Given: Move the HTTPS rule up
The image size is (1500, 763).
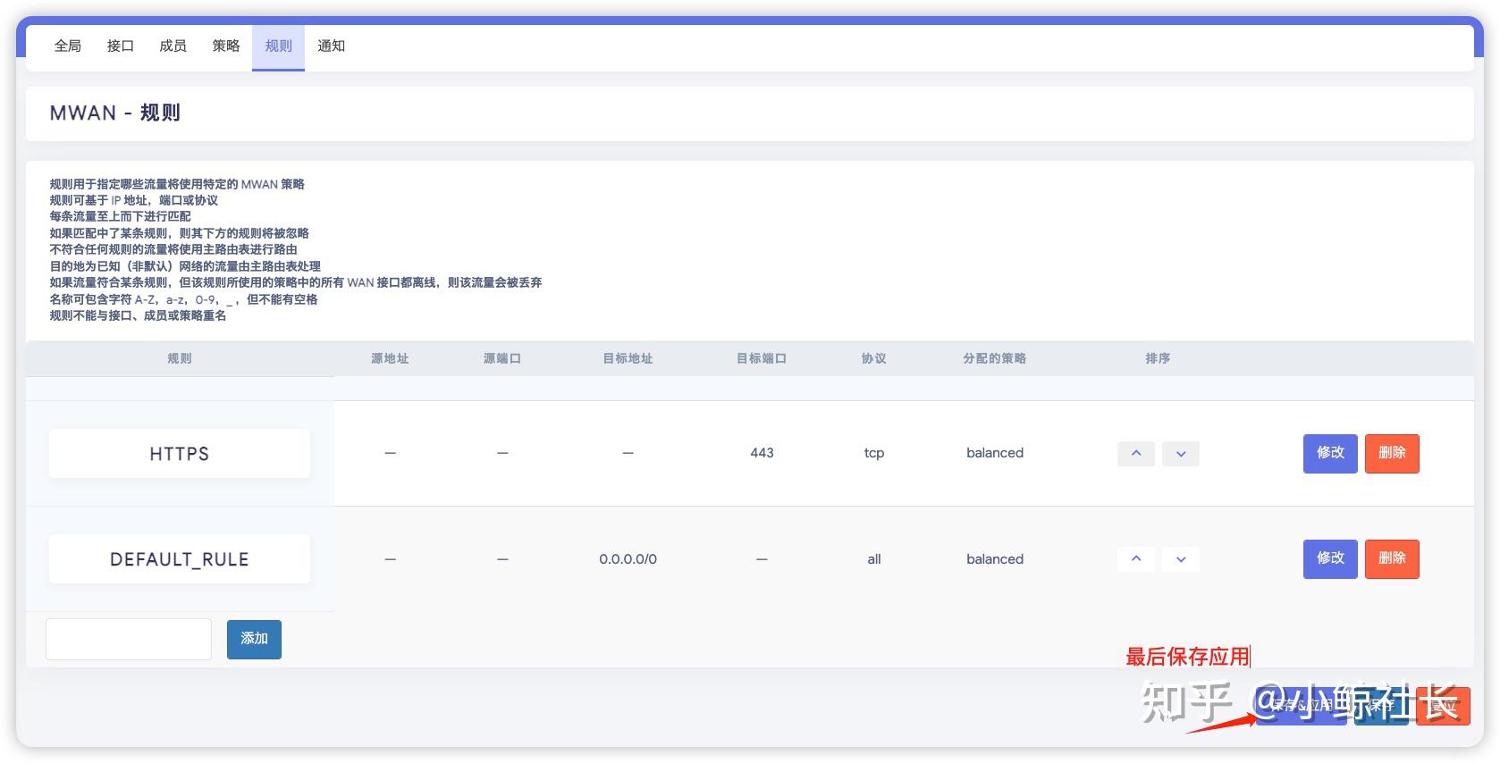Looking at the screenshot, I should click(x=1136, y=454).
